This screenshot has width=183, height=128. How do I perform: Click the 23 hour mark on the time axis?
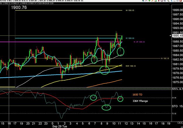click(46, 124)
